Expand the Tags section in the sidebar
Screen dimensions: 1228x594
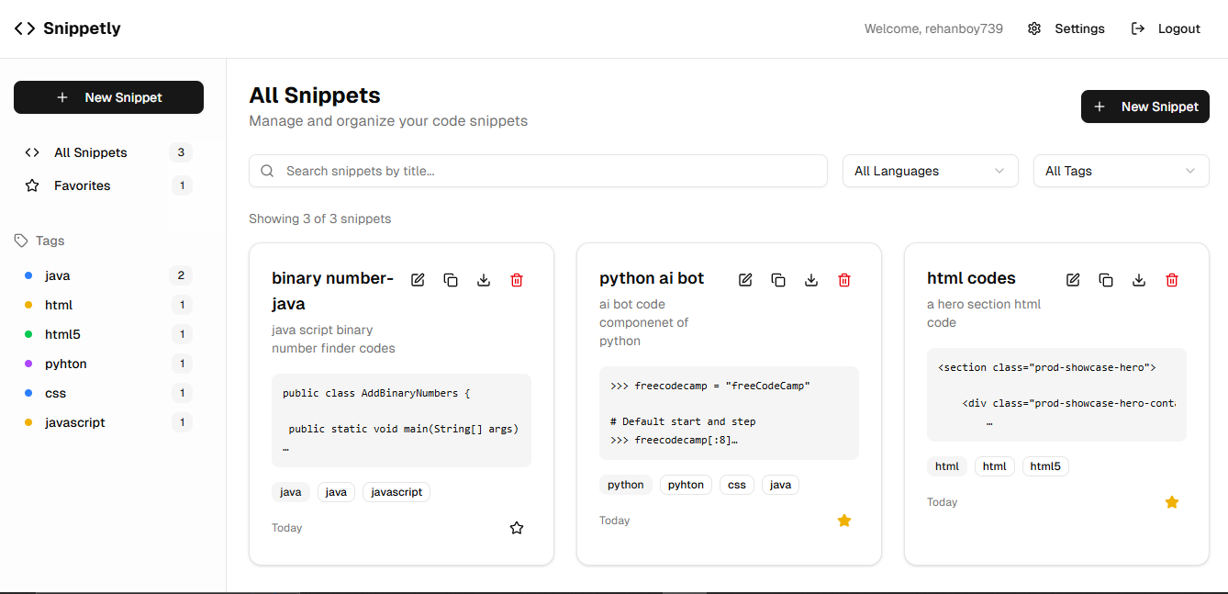coord(39,241)
